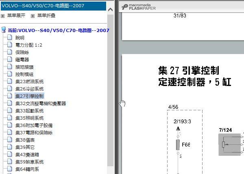Screen dimensions: 244x174
Task: Open the 集37電路和保險絲 tree item
Action: pos(34,133)
